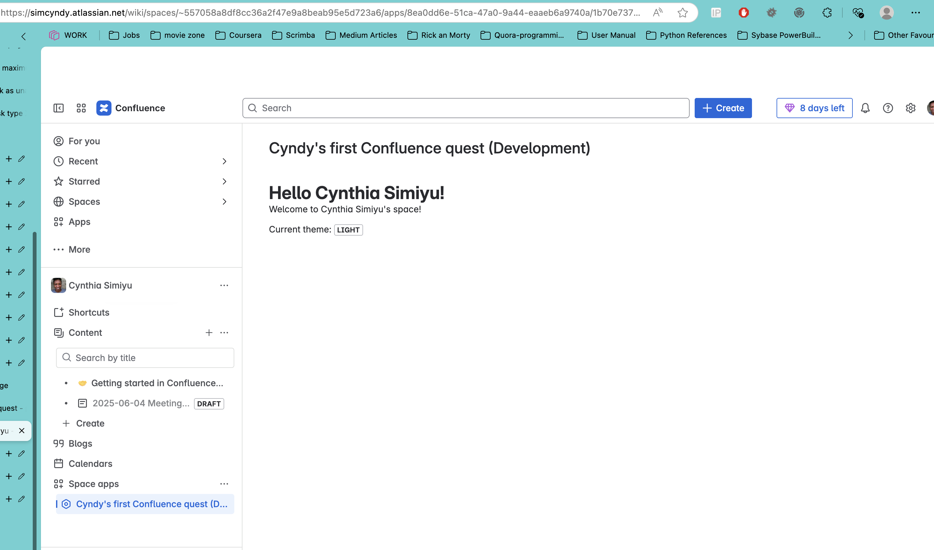Viewport: 934px width, 550px height.
Task: Open Getting started in Confluence page
Action: point(157,383)
